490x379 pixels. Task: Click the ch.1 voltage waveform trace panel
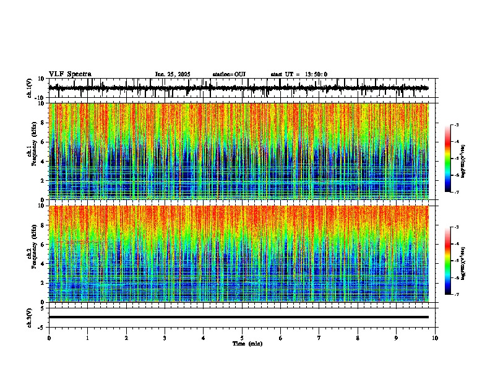[242, 88]
